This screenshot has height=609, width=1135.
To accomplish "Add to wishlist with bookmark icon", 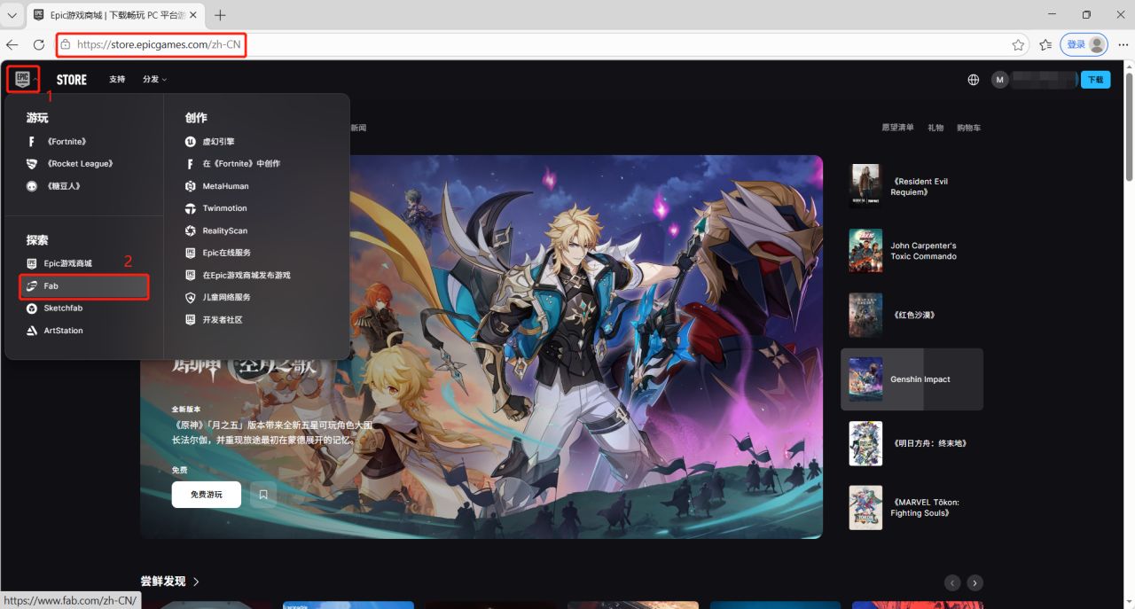I will pyautogui.click(x=263, y=495).
